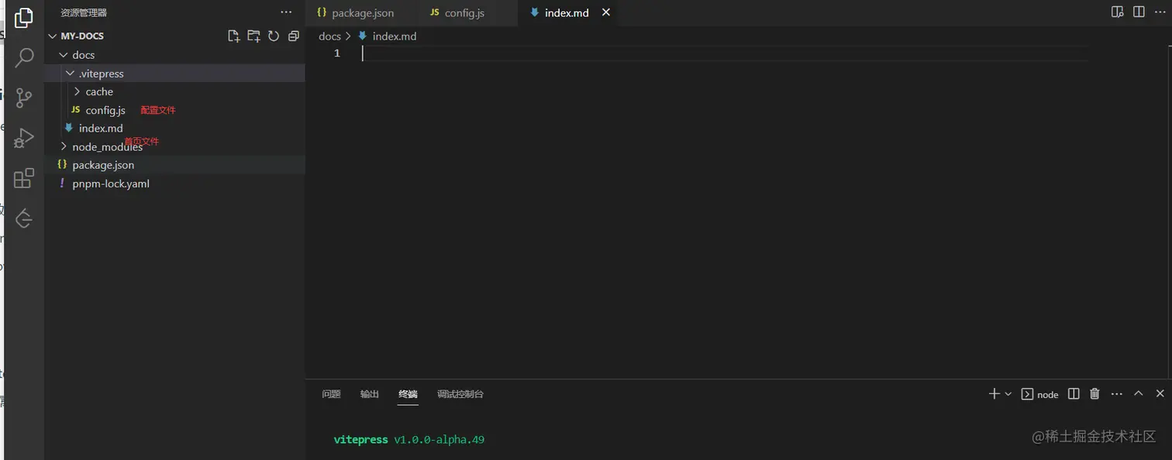Switch to the 问题 panel tab

(x=331, y=394)
